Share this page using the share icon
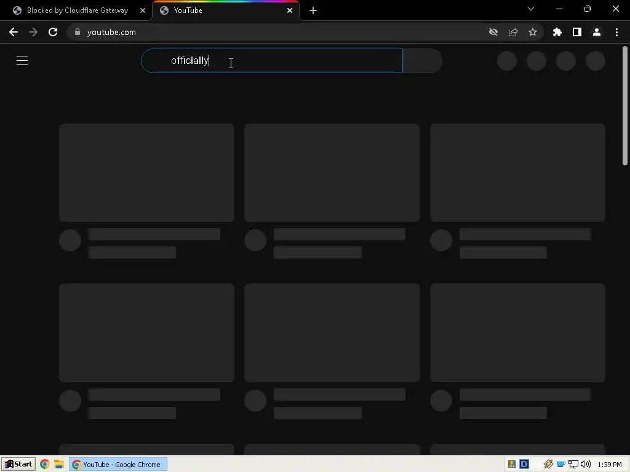Viewport: 630px width, 472px height. [x=513, y=32]
